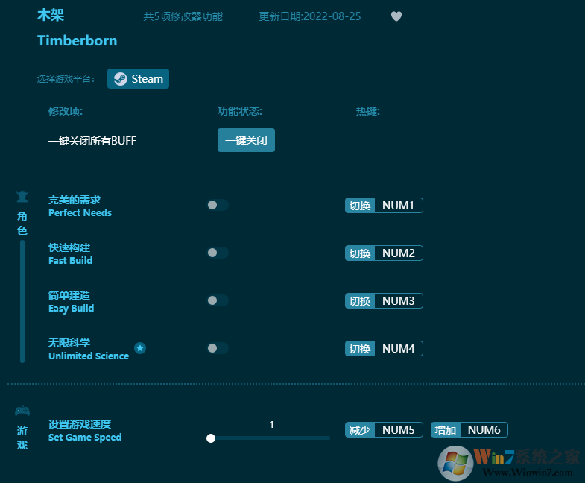Image resolution: width=585 pixels, height=483 pixels.
Task: Click the game controller section icon
Action: pyautogui.click(x=22, y=411)
